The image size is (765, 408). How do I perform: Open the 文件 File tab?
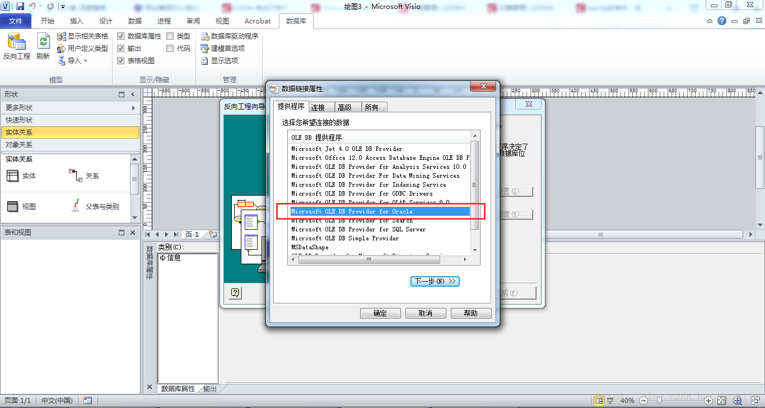tap(16, 21)
